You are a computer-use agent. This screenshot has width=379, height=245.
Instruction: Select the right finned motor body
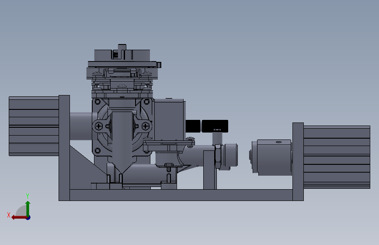click(x=337, y=157)
